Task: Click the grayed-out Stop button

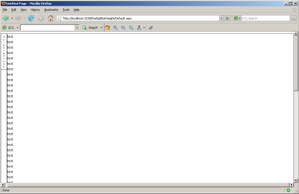Action: point(41,18)
